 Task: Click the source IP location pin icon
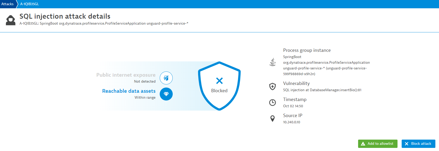coord(273,119)
